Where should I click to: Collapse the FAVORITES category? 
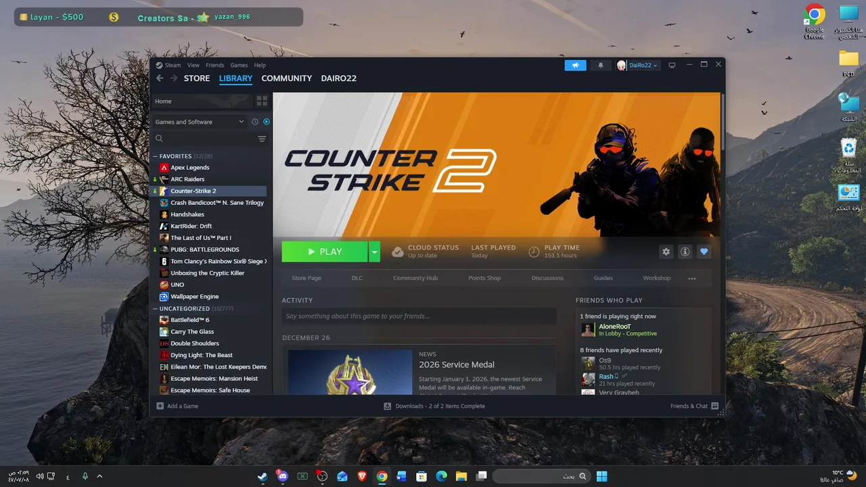(x=155, y=156)
